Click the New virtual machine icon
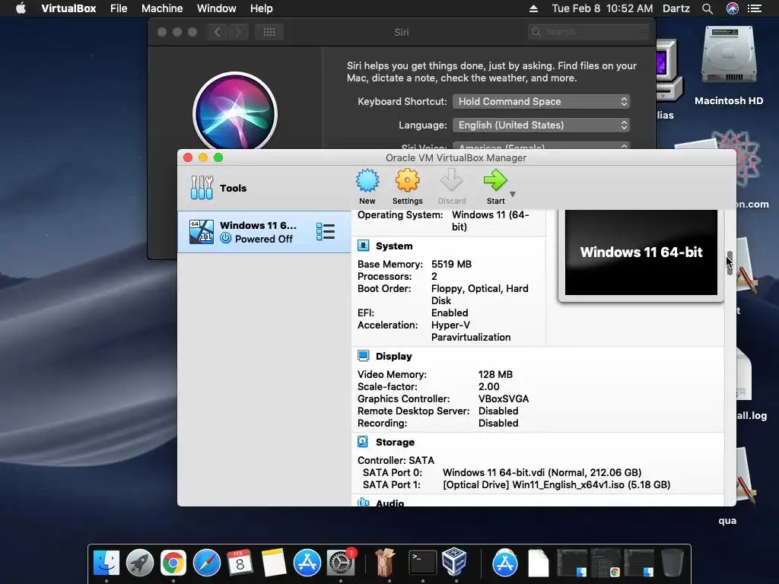Image resolution: width=779 pixels, height=584 pixels. (x=367, y=181)
